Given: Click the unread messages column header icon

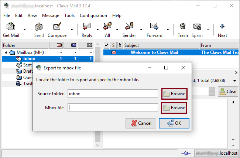Looking at the screenshot, I should [73, 45].
